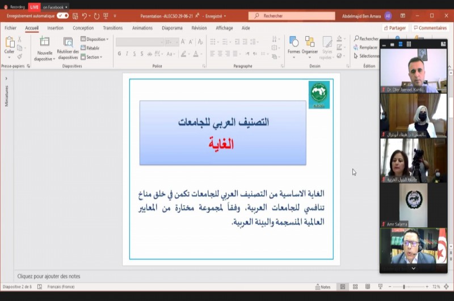Switch to slide sorter view in status bar
454x301 pixels.
[x=356, y=287]
